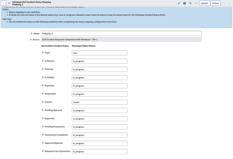Click the Source field value
The width and height of the screenshot is (233, 159).
click(121, 39)
